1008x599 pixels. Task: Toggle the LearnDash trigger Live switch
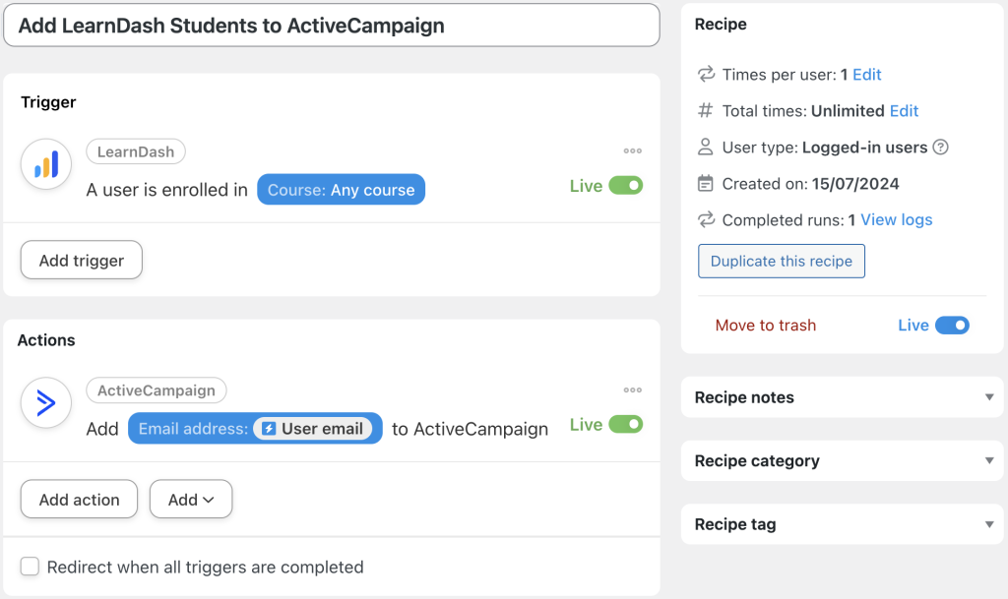(625, 185)
